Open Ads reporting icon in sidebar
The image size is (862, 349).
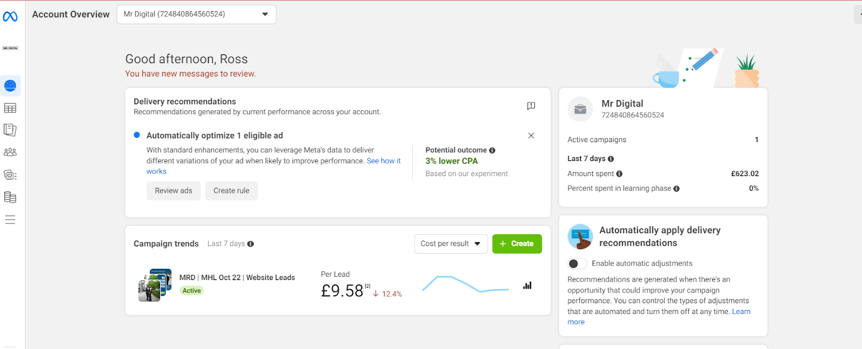tap(10, 130)
